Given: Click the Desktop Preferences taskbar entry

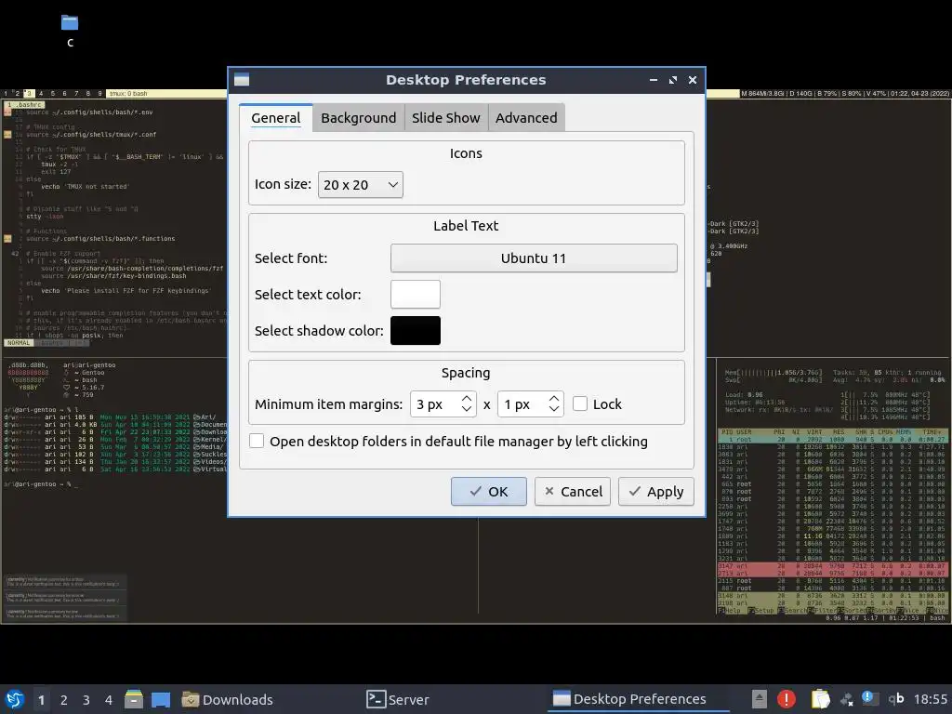Looking at the screenshot, I should (x=638, y=699).
